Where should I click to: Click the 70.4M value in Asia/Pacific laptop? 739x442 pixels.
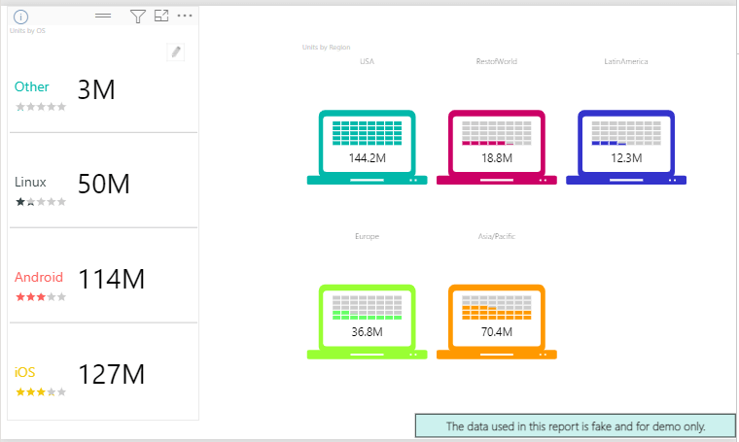(497, 332)
